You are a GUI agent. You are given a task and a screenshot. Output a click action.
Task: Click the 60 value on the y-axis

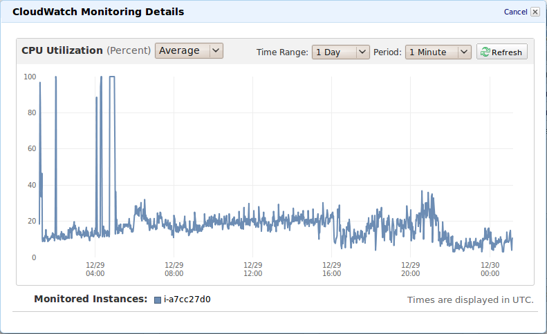[32, 149]
